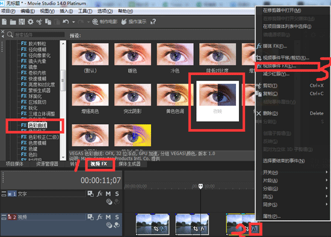Click the timeline playhead marker
This screenshot has width=331, height=237.
(200, 186)
